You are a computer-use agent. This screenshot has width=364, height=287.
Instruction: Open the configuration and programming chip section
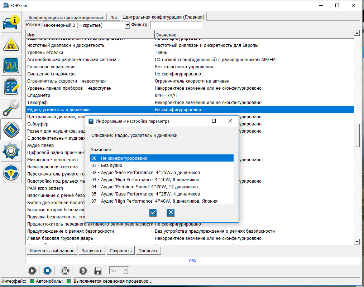click(x=11, y=129)
